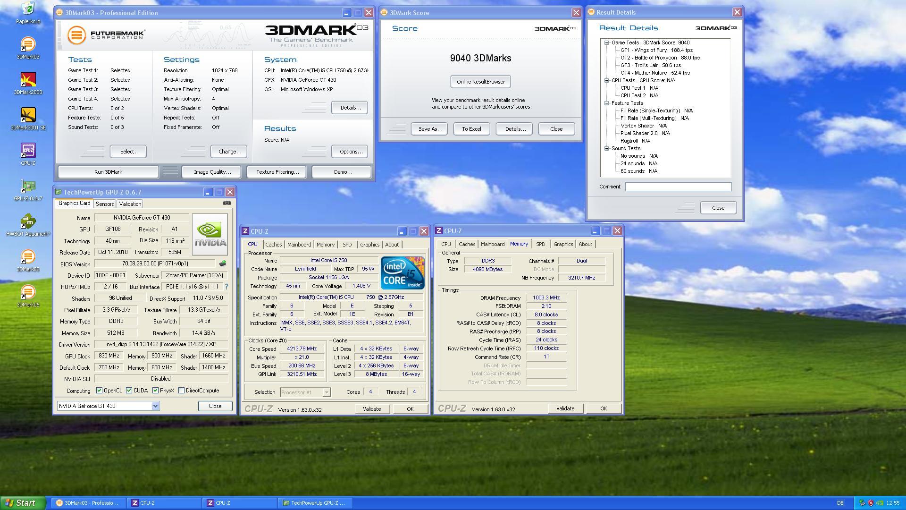Click the Futuremark logo in 3DMark03 window
Screen dimensions: 906x510
point(106,35)
